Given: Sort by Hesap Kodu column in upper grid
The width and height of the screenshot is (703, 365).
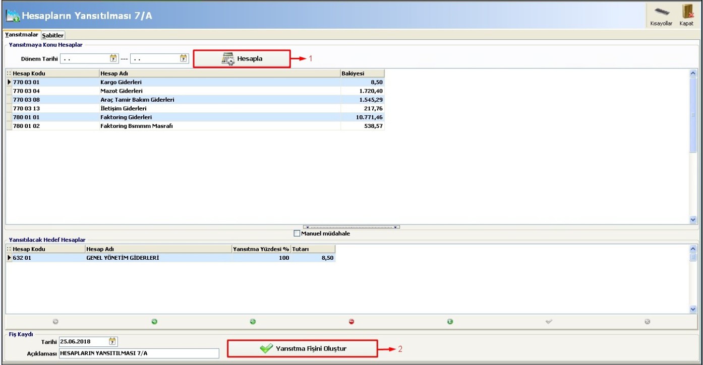Looking at the screenshot, I should tap(55, 74).
